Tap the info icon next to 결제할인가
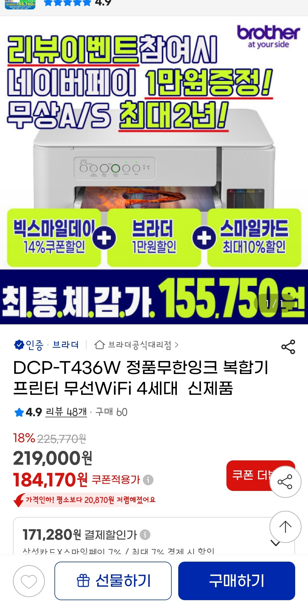The height and width of the screenshot is (607, 308). (x=145, y=535)
